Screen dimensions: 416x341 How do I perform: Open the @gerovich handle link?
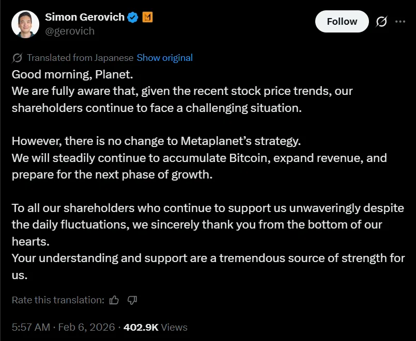click(70, 30)
